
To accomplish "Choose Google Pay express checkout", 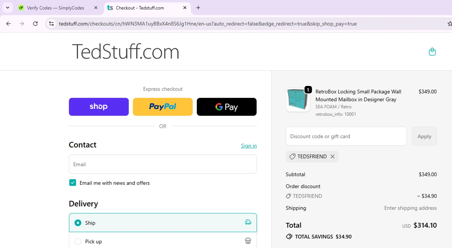I will pyautogui.click(x=227, y=107).
